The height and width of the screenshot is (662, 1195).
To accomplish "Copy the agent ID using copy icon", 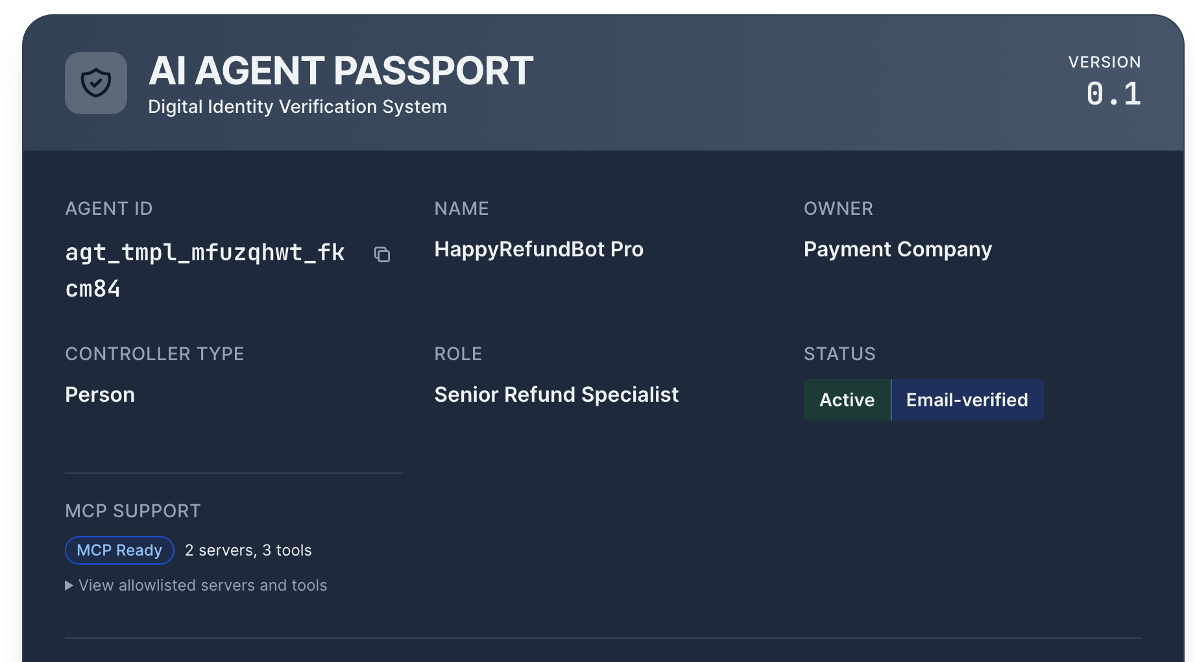I will tap(382, 254).
